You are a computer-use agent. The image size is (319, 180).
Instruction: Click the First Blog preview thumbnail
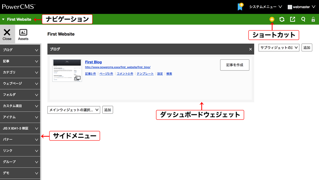67,71
